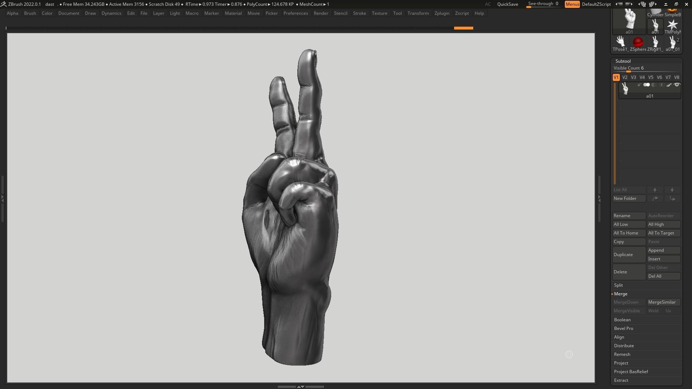Select the Cylinder tool thumbnail
The image size is (692, 389).
655,13
